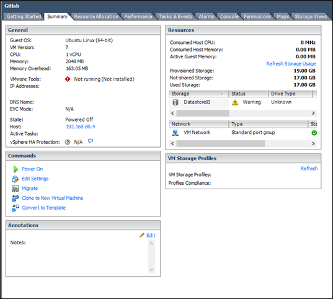Click the 19.00 GB provisioned storage value
The image size is (333, 299).
(x=304, y=71)
